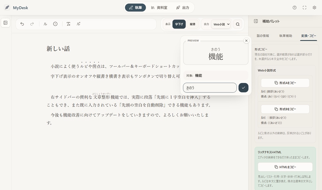The width and height of the screenshot is (322, 190).
Task: Click the help question mark icon
Action: pyautogui.click(x=294, y=8)
